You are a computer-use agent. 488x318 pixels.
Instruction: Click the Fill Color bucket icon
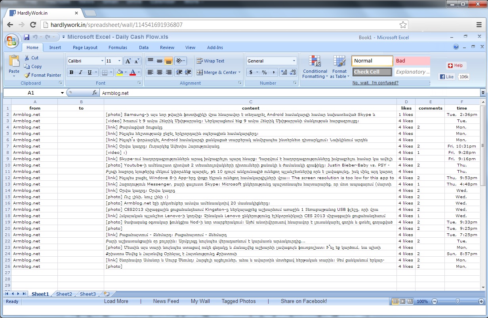pos(119,72)
